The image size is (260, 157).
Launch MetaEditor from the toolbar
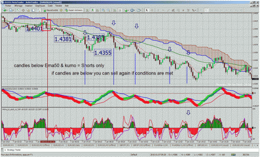point(61,10)
